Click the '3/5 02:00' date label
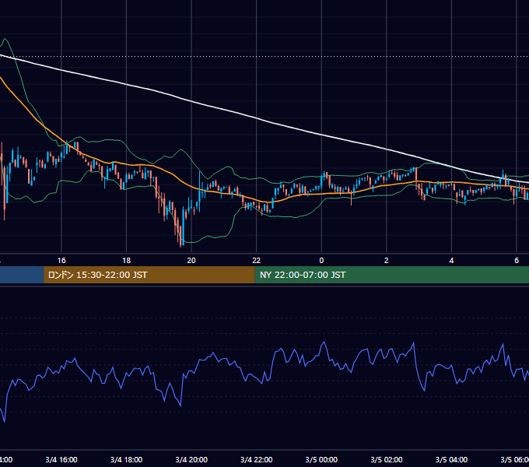 [x=387, y=459]
